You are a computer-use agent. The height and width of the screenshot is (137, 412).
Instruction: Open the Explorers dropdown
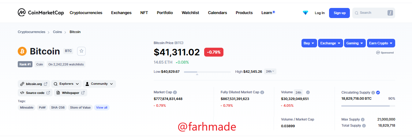coord(66,84)
